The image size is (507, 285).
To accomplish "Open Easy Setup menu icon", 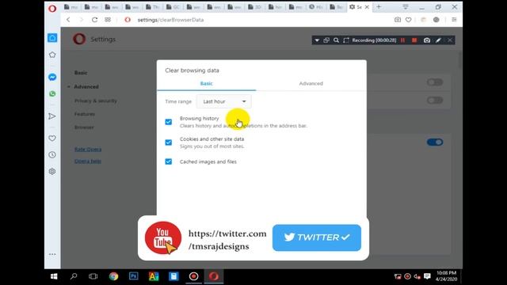I will (454, 20).
